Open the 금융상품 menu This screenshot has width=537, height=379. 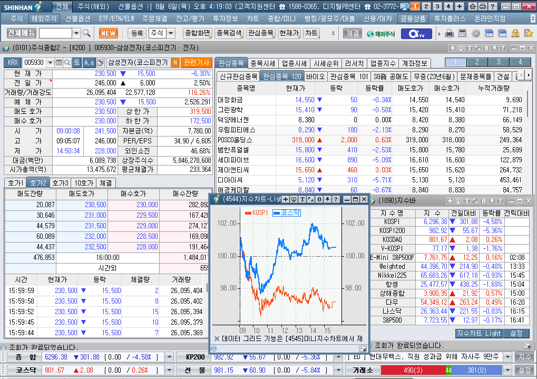coord(413,18)
